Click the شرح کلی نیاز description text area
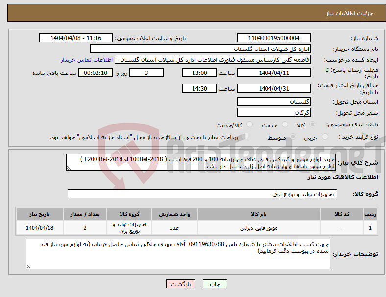Screen dimensions: 386x297 coord(201,162)
